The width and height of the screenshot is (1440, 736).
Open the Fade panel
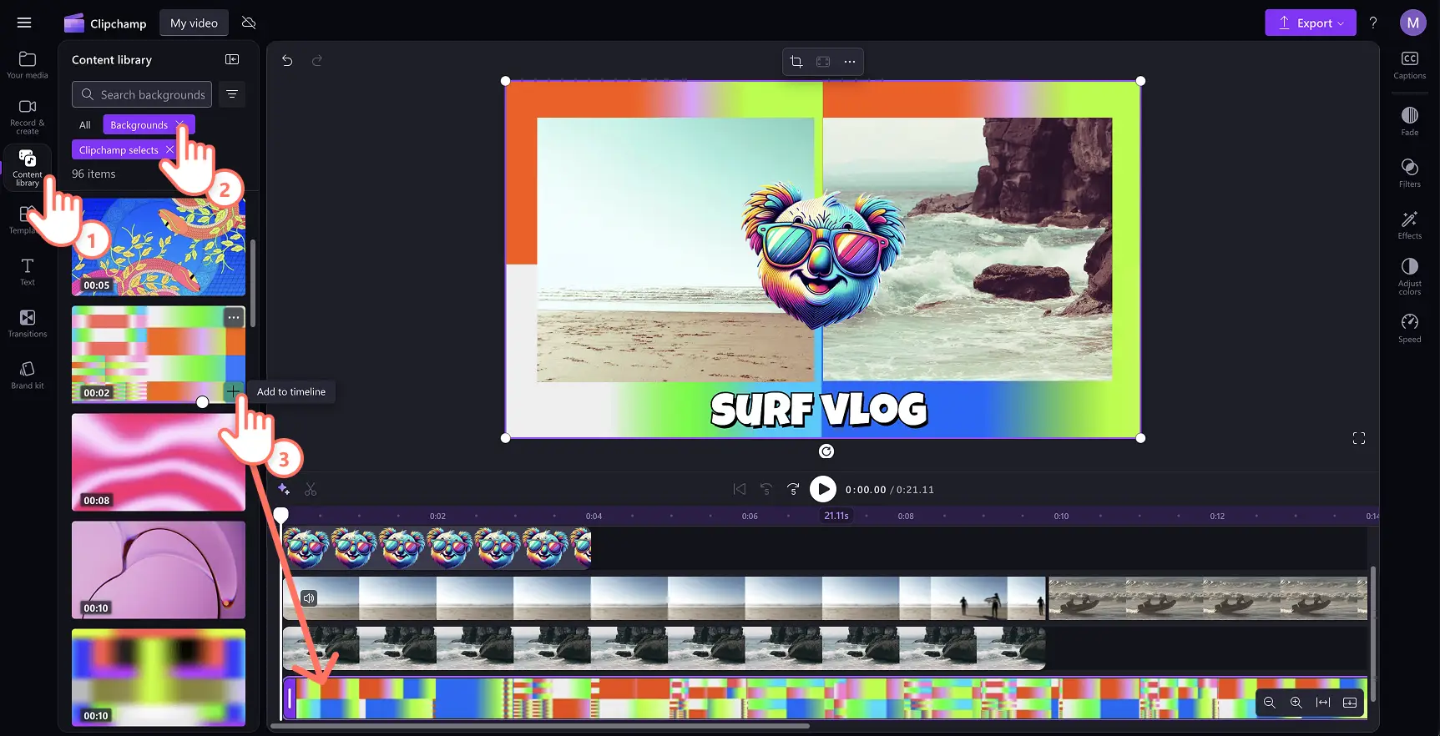coord(1410,121)
